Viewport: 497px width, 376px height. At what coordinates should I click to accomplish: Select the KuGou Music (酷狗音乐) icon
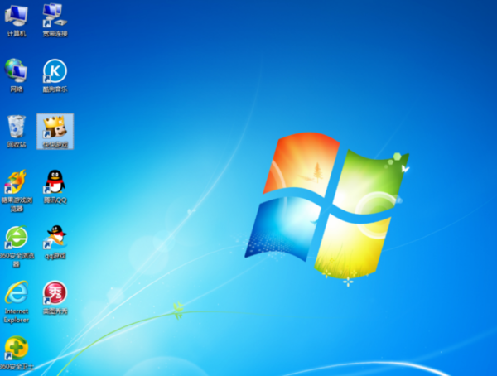(x=55, y=70)
